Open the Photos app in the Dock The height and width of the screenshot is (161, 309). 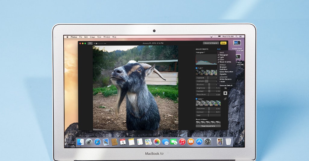pyautogui.click(x=156, y=142)
